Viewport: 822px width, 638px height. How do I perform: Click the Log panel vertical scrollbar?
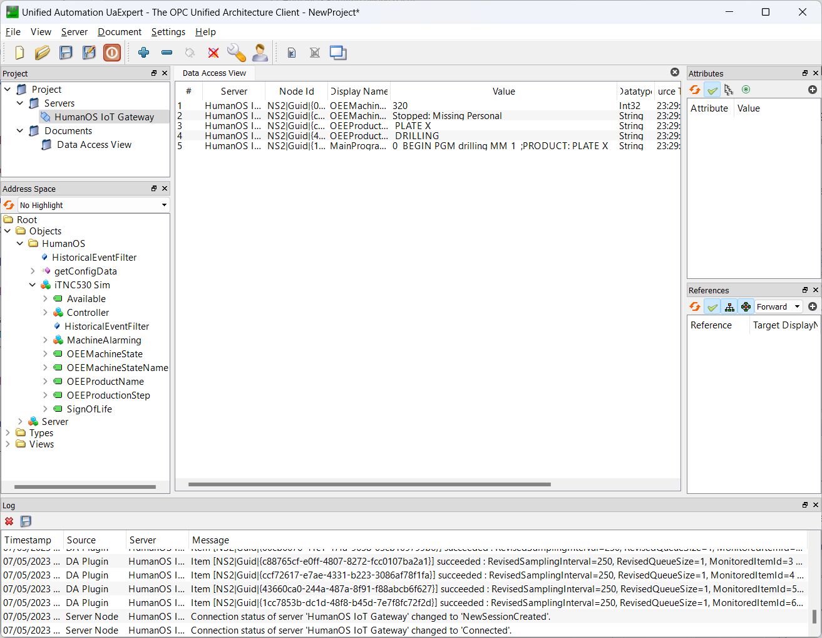click(x=814, y=616)
